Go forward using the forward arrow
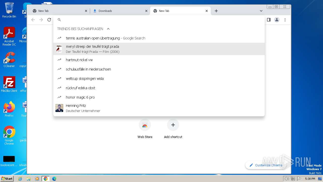This screenshot has width=323, height=182. [41, 20]
